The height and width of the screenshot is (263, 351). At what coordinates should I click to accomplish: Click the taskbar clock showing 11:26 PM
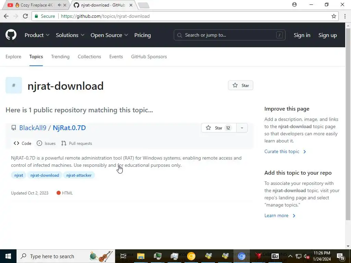[x=322, y=256]
